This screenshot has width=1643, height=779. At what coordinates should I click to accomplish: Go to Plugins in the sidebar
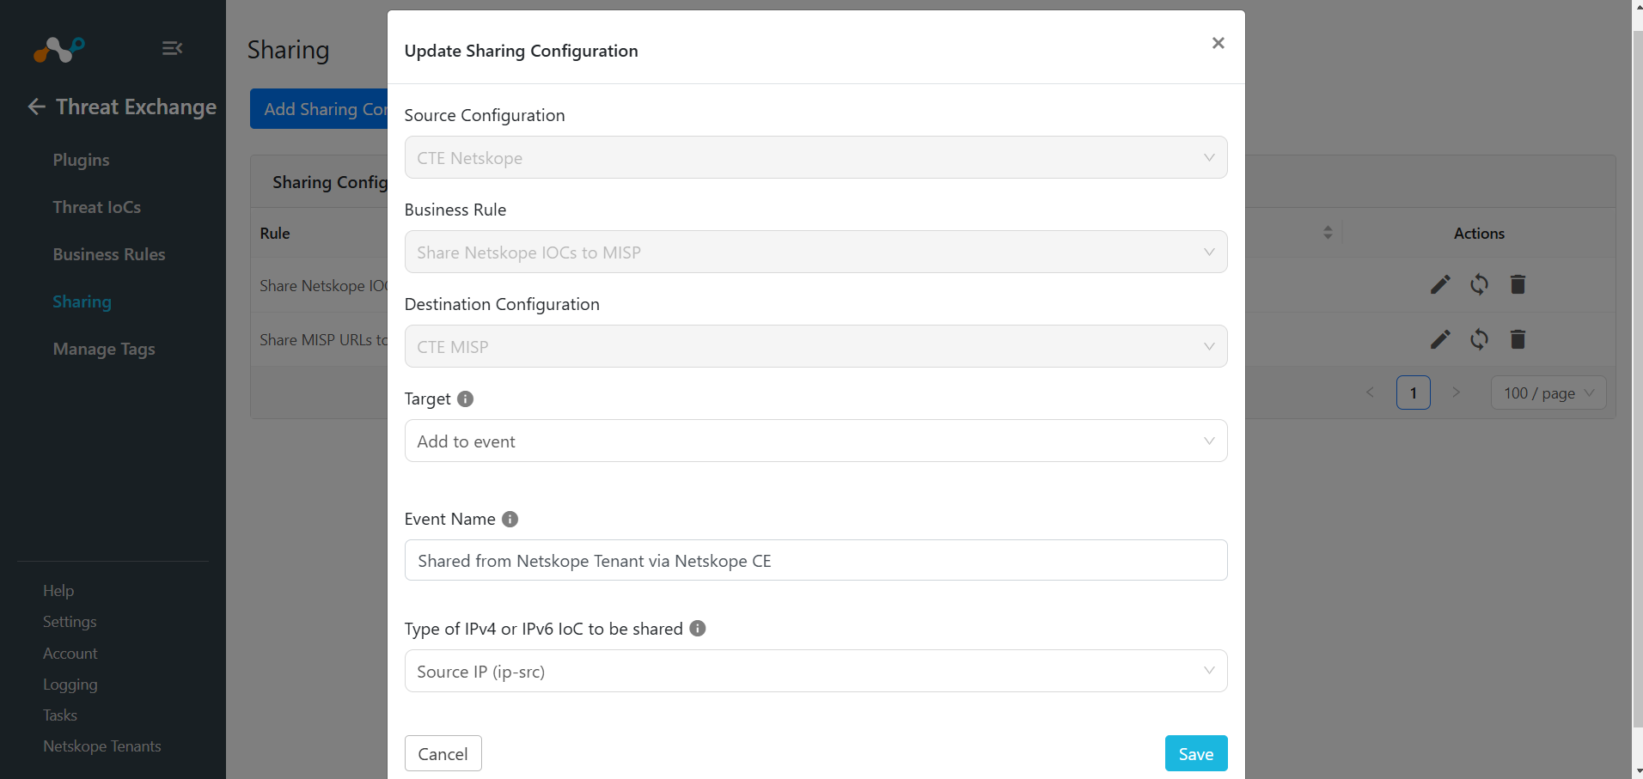coord(81,160)
